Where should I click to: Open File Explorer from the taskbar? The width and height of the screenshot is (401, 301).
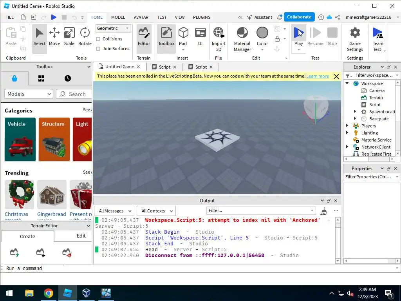29,293
